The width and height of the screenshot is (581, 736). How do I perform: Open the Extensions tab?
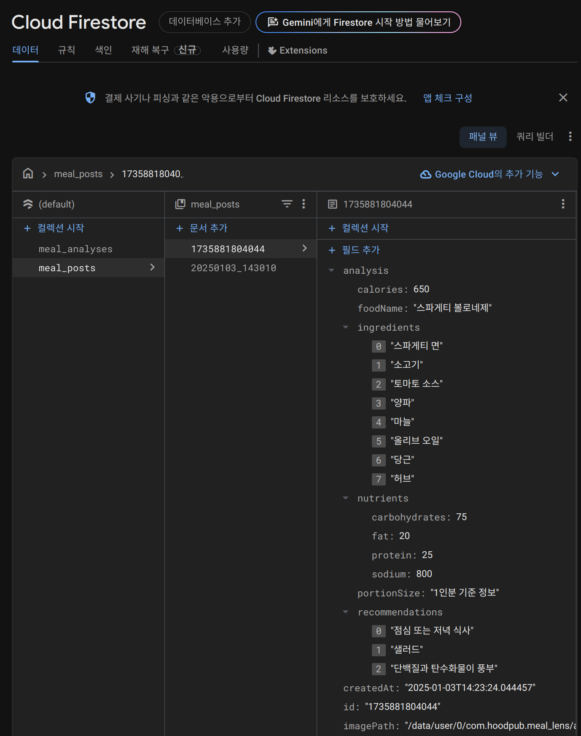(298, 50)
